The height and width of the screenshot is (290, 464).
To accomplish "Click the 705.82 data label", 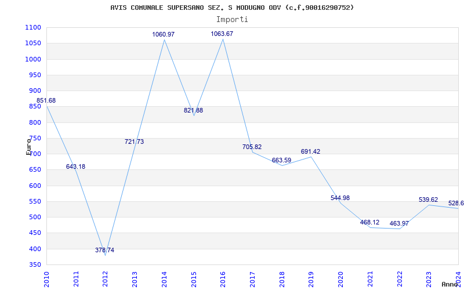I will pyautogui.click(x=252, y=147).
